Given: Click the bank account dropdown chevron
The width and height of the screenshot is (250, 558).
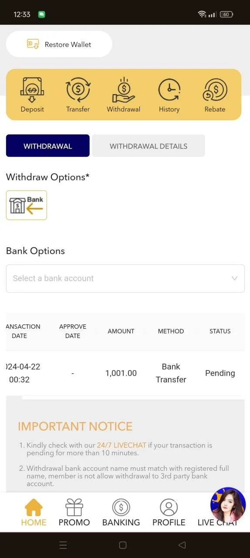Looking at the screenshot, I should 234,279.
